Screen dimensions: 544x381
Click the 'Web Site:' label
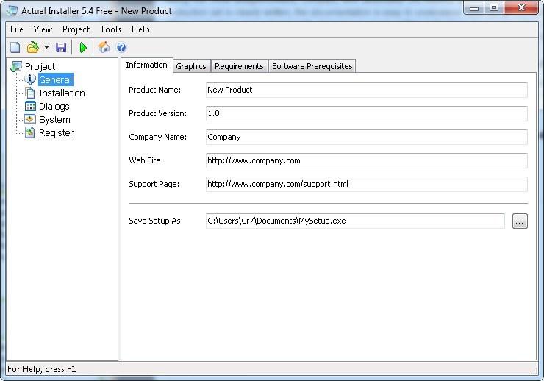[146, 160]
